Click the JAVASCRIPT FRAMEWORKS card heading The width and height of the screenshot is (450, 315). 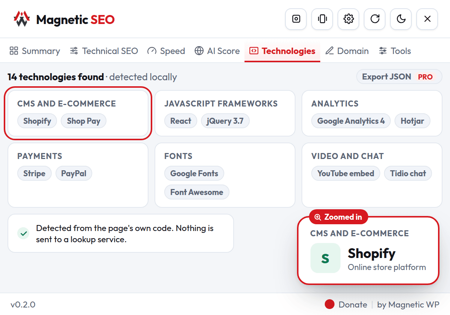(221, 104)
